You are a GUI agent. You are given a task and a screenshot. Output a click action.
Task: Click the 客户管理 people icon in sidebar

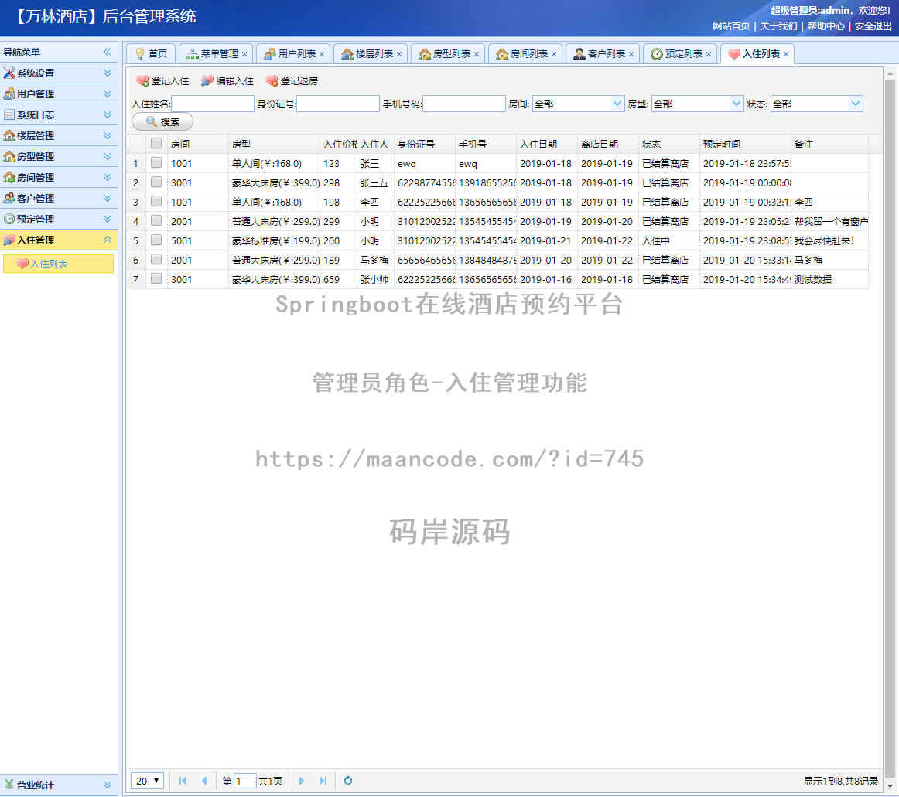(x=9, y=198)
